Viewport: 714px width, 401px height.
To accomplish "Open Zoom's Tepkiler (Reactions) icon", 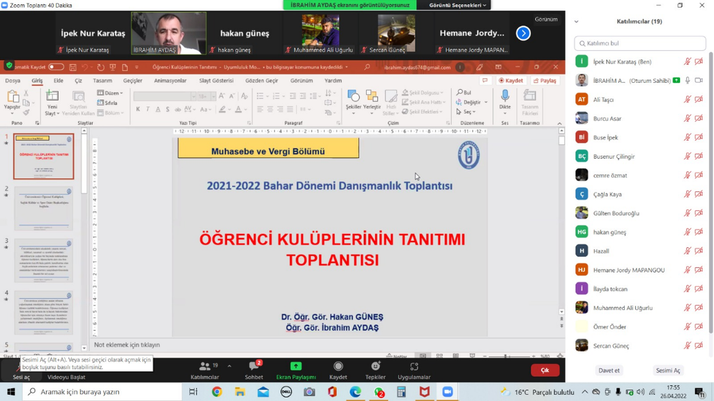I will pyautogui.click(x=375, y=369).
